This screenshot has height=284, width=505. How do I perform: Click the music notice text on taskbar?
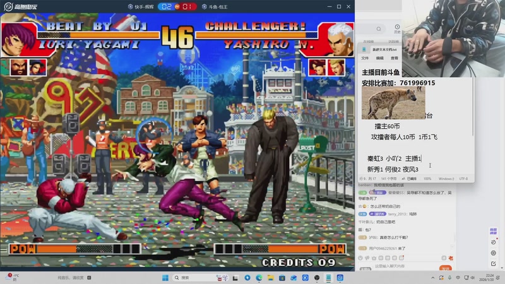click(x=71, y=278)
